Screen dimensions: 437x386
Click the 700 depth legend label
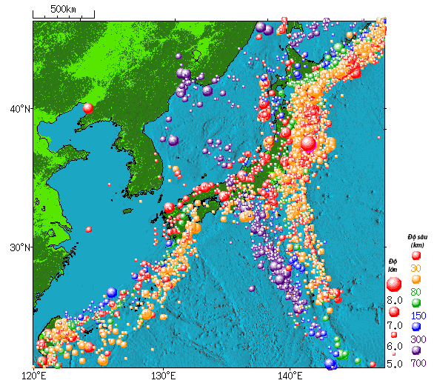pos(418,363)
